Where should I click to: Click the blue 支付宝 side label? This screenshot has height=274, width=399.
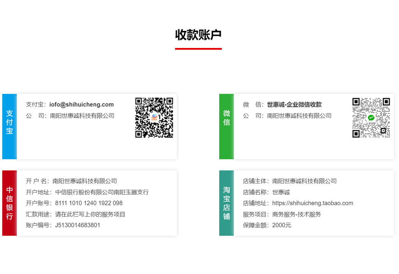[9, 126]
